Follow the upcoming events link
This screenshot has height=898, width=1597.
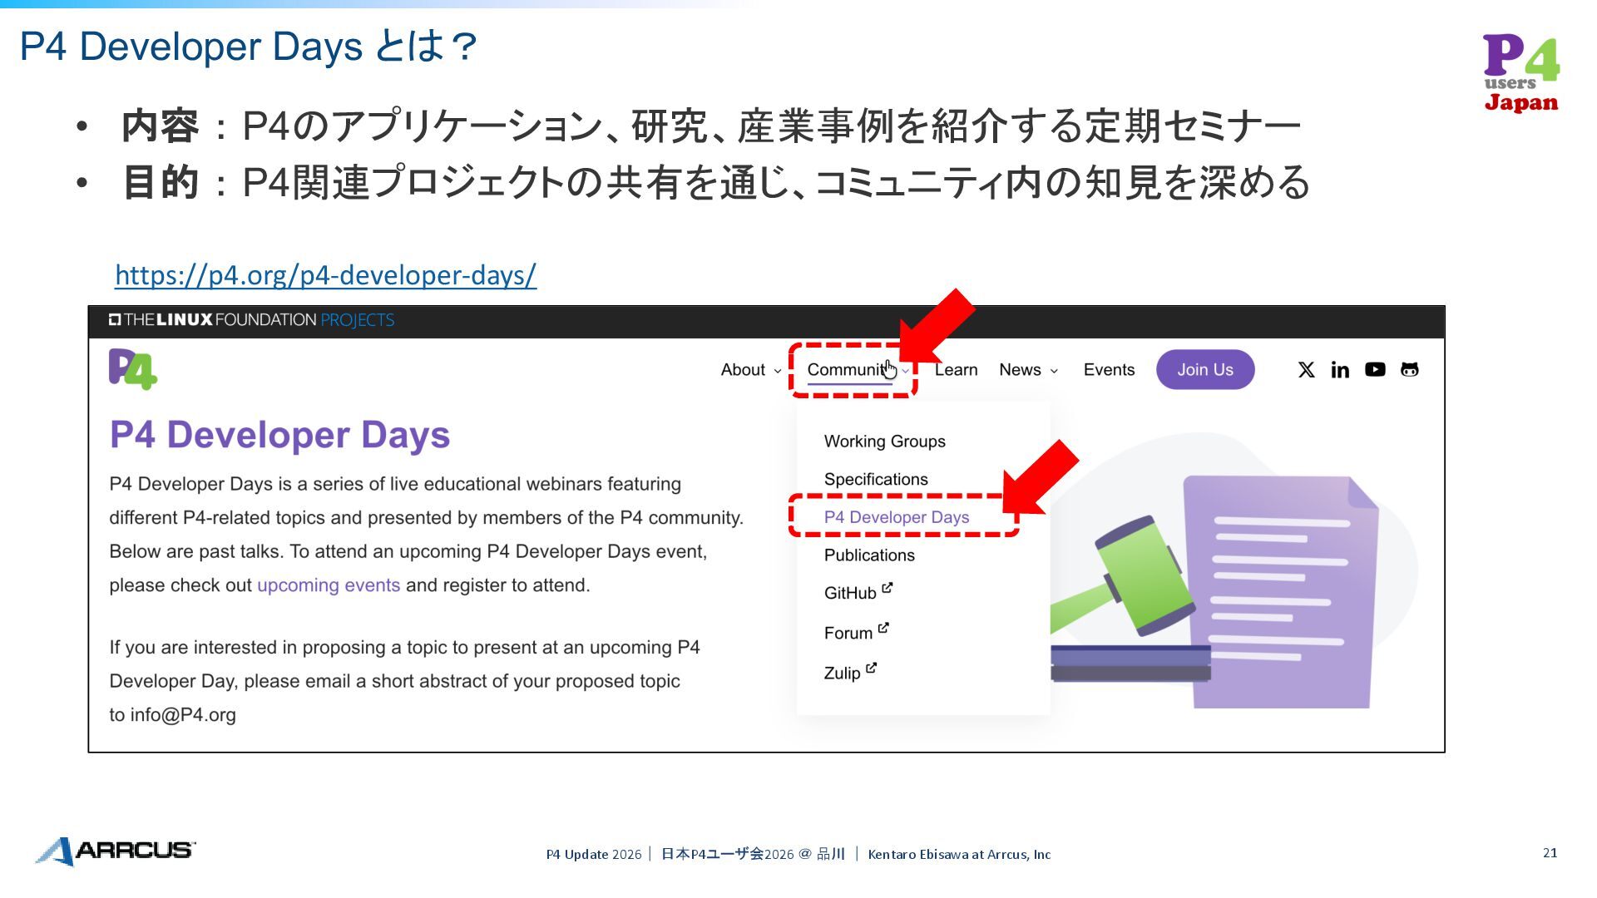tap(329, 585)
